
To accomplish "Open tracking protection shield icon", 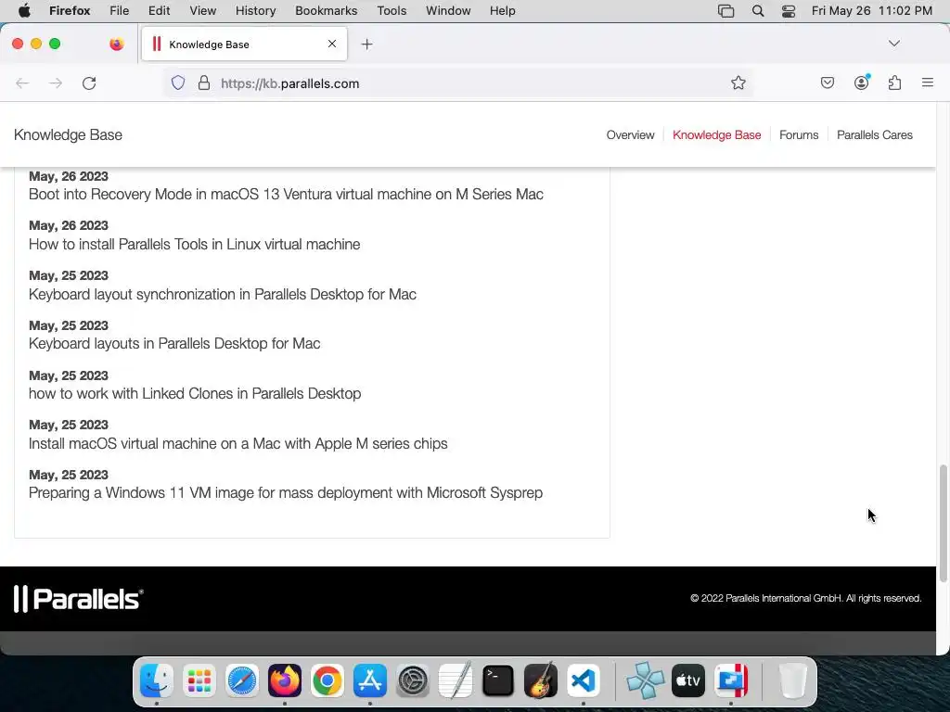I will point(177,83).
